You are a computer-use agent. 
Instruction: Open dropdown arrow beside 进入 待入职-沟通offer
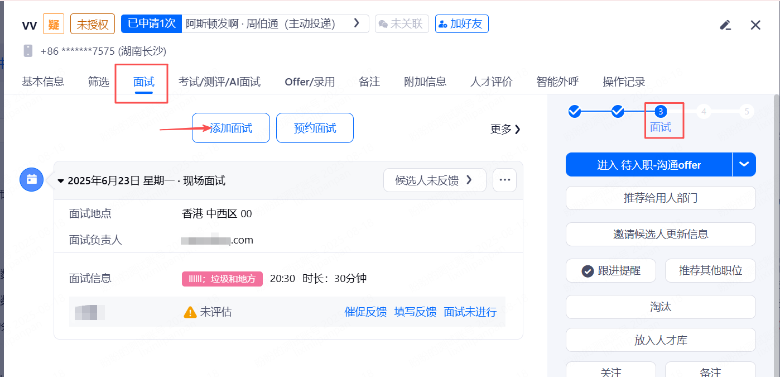[x=744, y=164]
